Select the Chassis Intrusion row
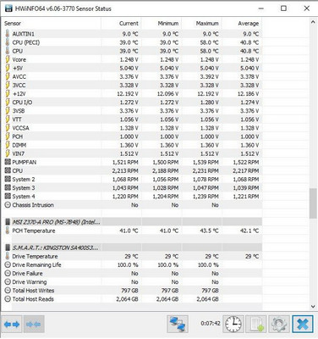 point(133,205)
